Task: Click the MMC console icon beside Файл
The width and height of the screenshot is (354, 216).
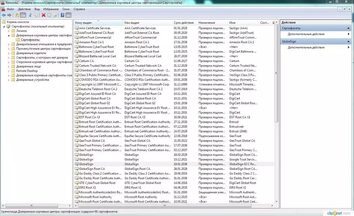Action: [3, 9]
